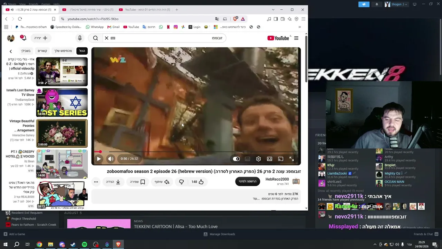
Task: Show more filter chips with arrow
Action: (11, 52)
